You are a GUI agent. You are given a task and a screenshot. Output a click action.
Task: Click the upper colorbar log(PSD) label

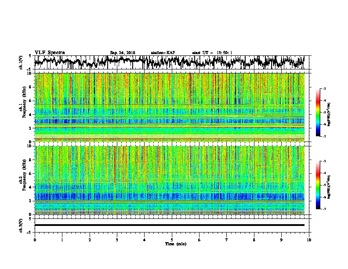click(x=329, y=114)
